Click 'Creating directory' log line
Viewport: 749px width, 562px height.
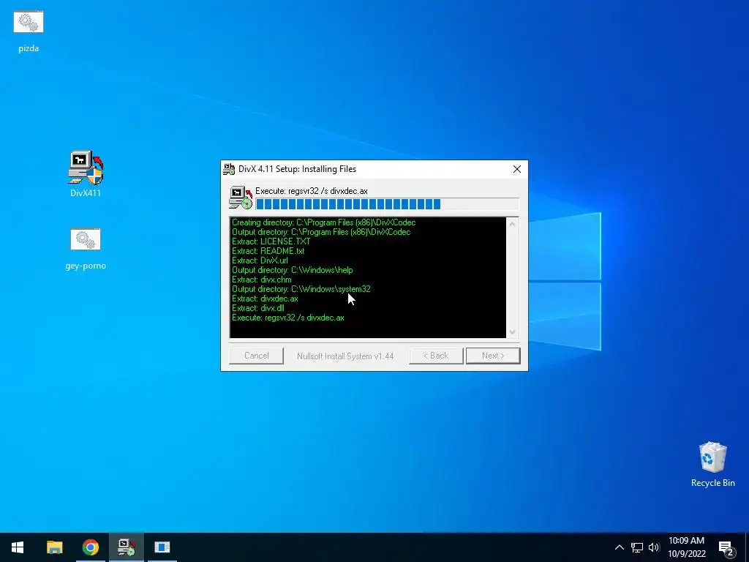323,222
